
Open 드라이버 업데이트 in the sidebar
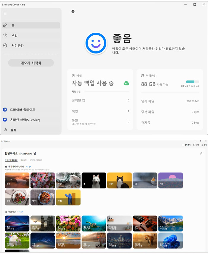(x=31, y=110)
